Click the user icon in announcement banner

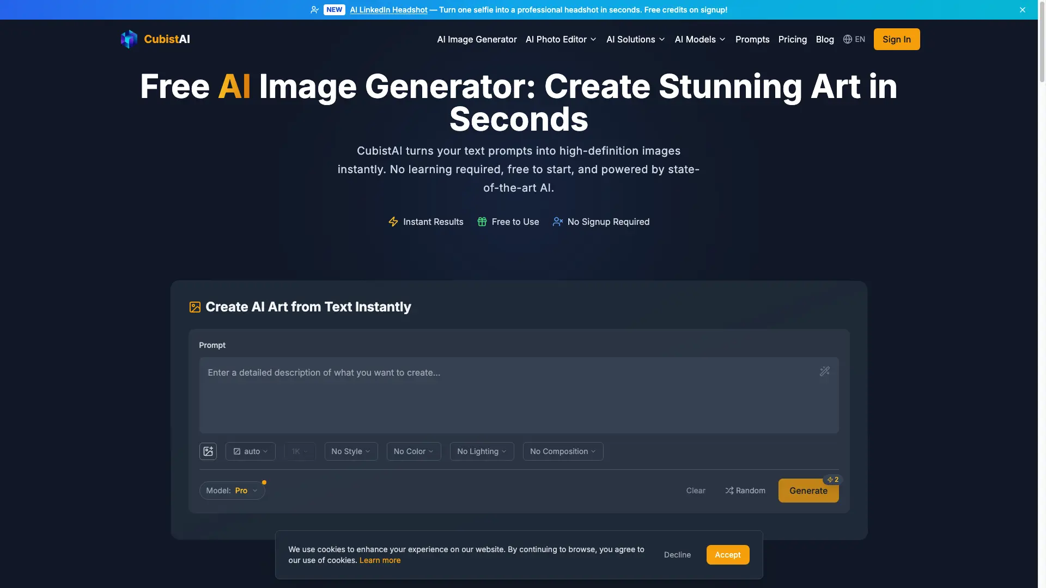[315, 10]
